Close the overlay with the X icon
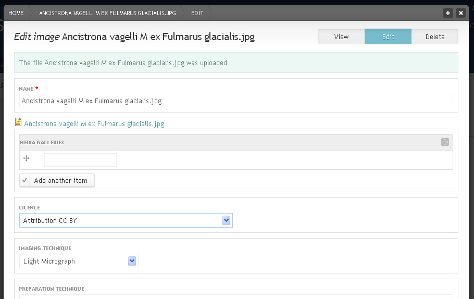474x299 pixels. pyautogui.click(x=460, y=13)
